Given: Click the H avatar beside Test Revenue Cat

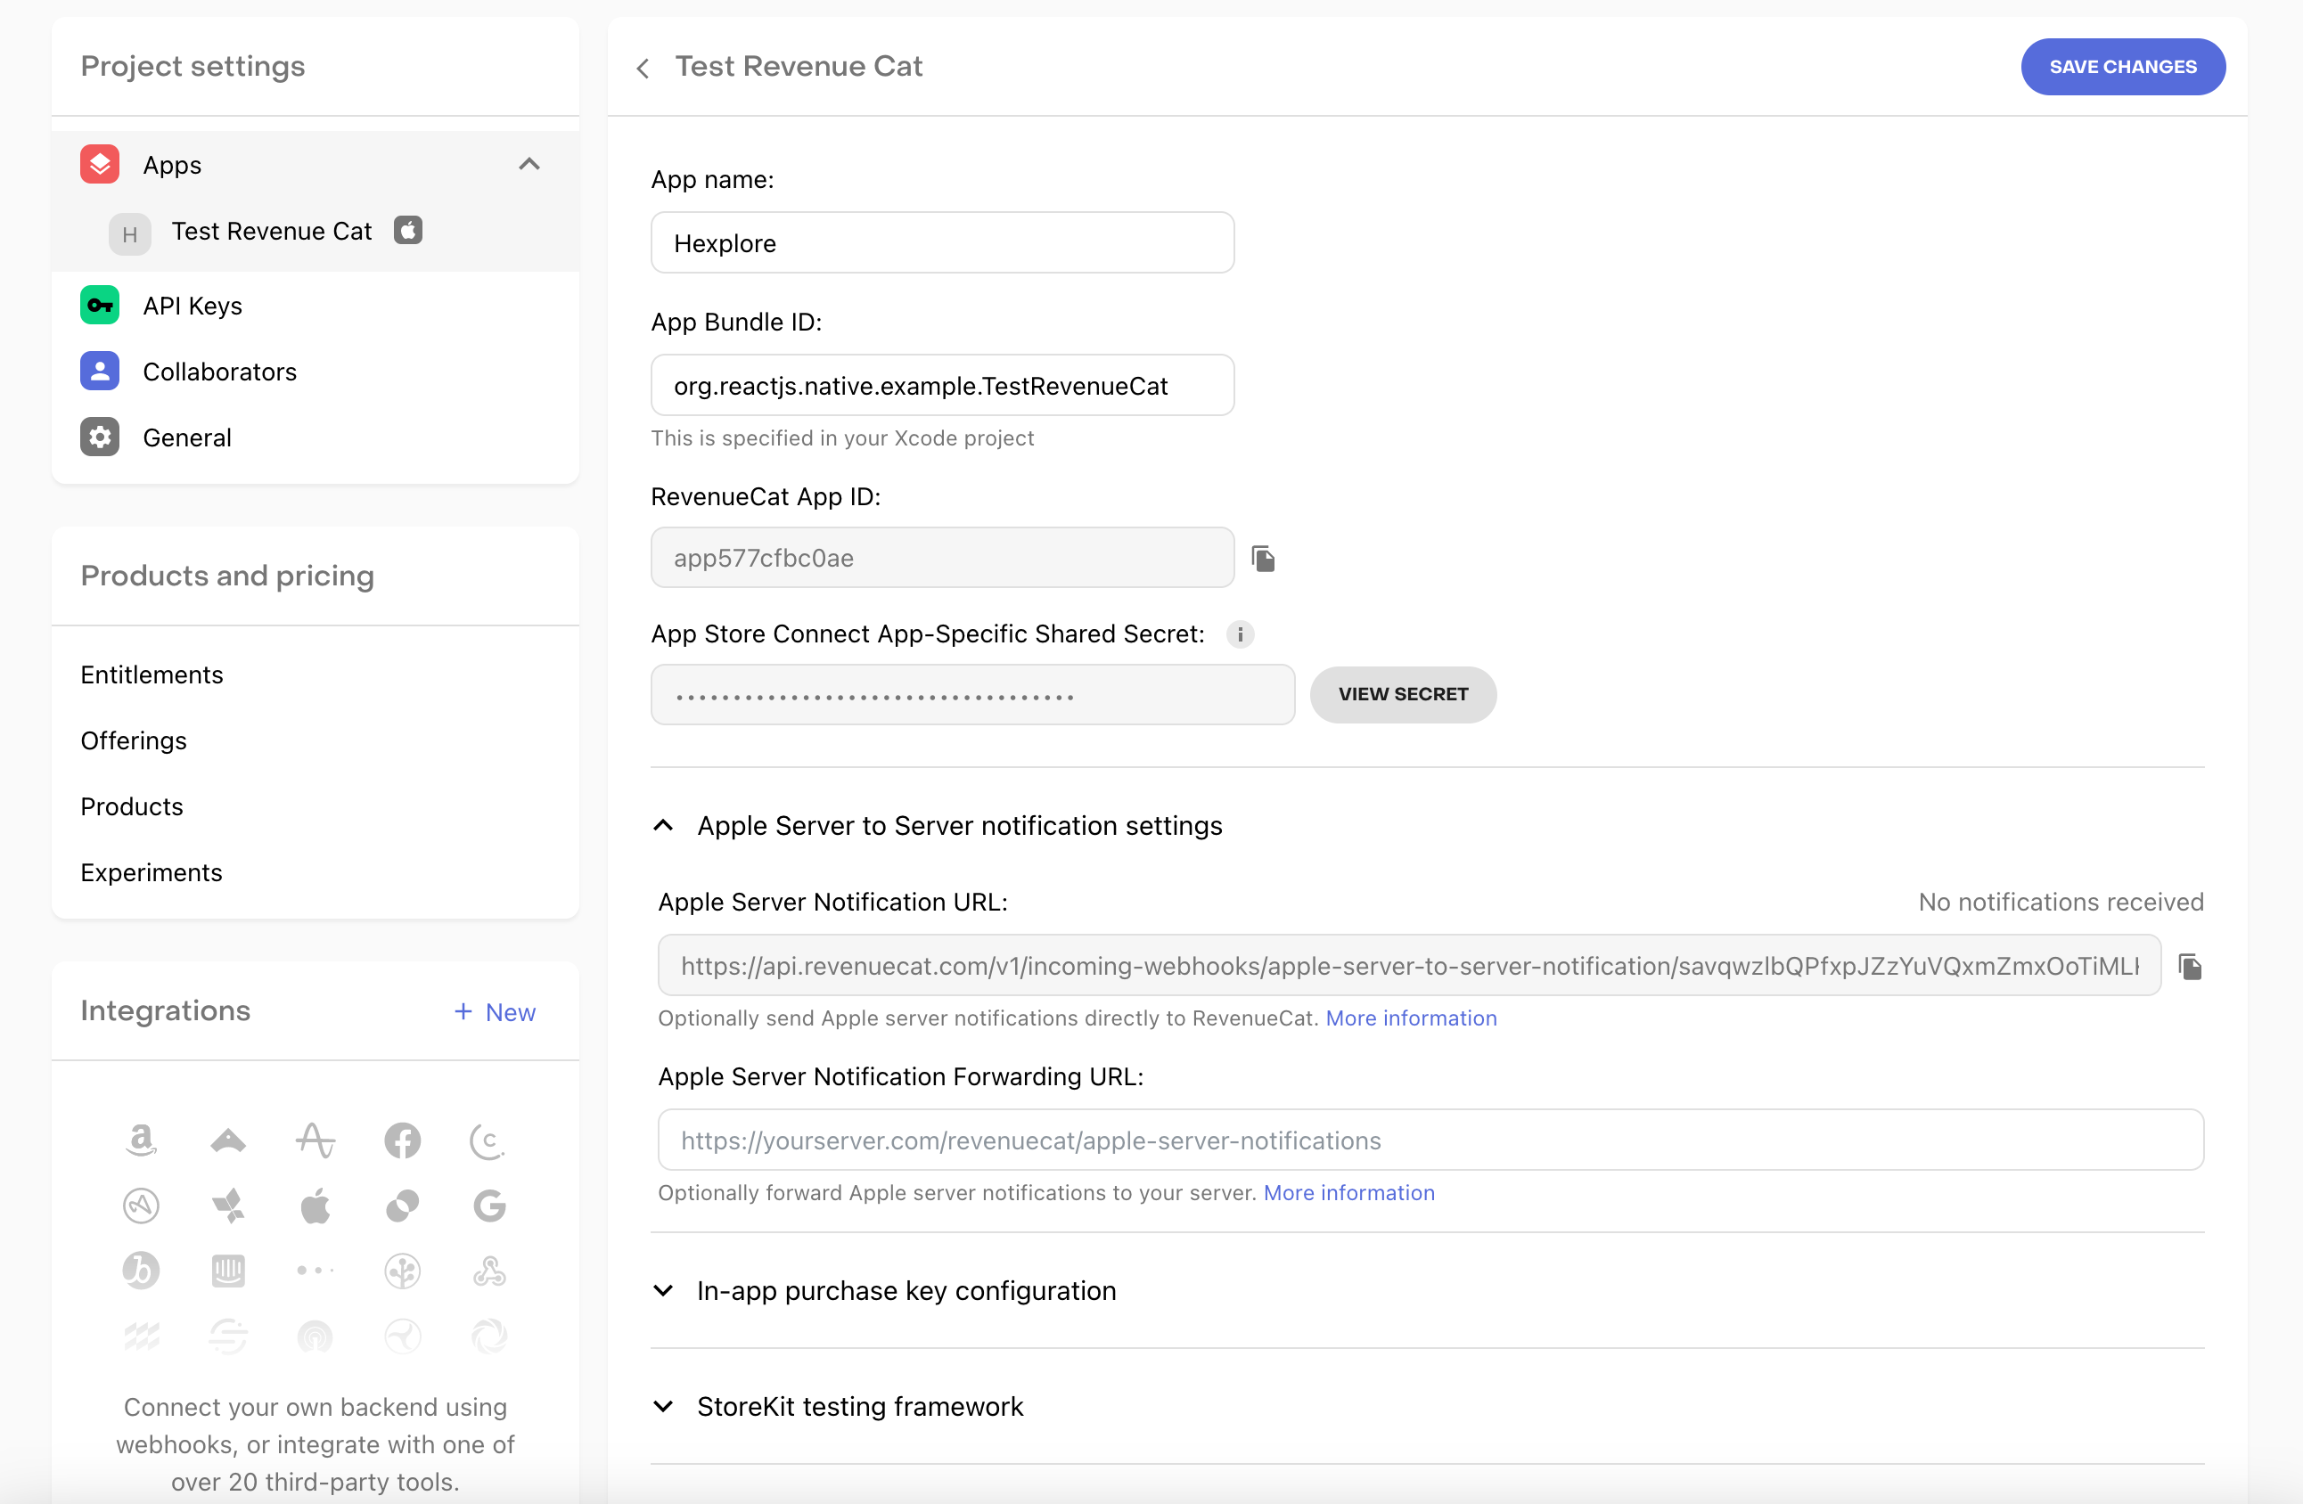Looking at the screenshot, I should coord(129,234).
